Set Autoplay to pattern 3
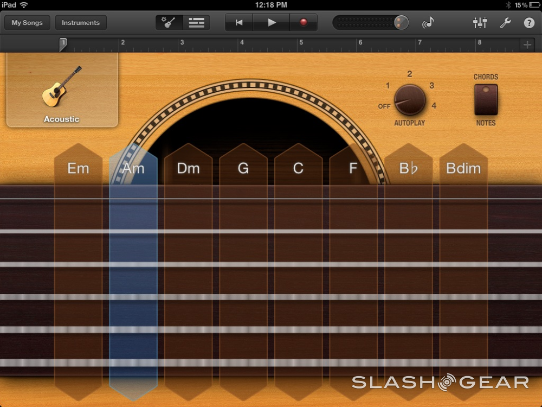This screenshot has width=542, height=407. click(432, 86)
